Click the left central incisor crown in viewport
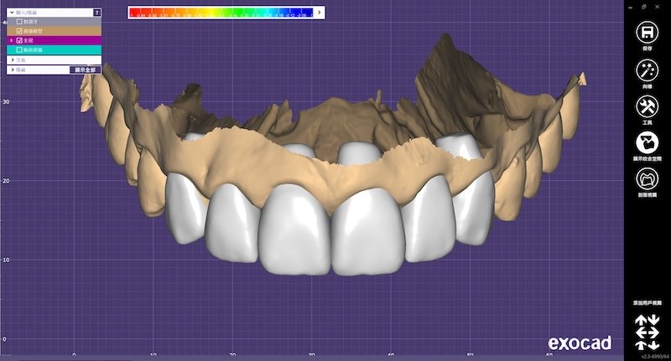The width and height of the screenshot is (671, 361). point(295,229)
